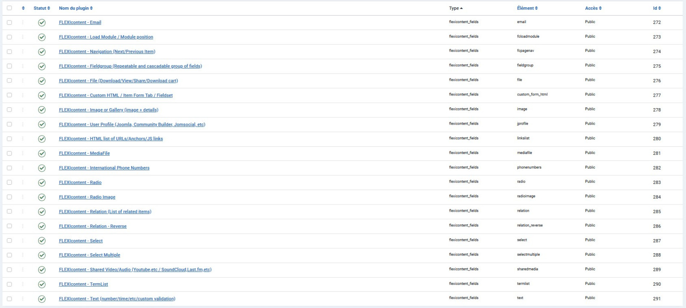Select checkbox for International Phone Numbers row

pos(9,168)
